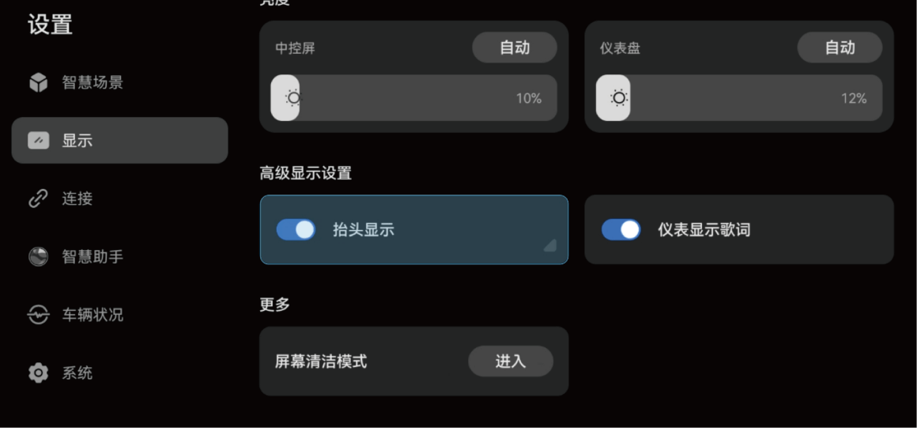This screenshot has height=428, width=917.
Task: Click the 屏幕清洁模式 label text
Action: click(x=321, y=362)
